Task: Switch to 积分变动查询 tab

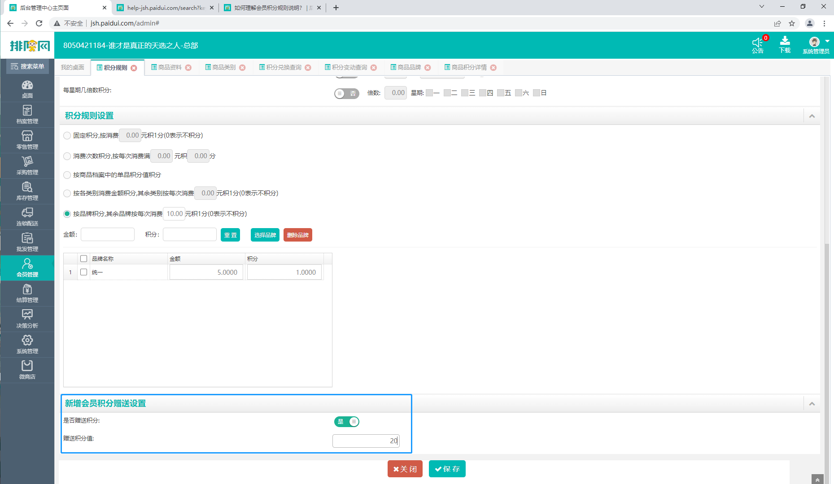Action: click(346, 67)
